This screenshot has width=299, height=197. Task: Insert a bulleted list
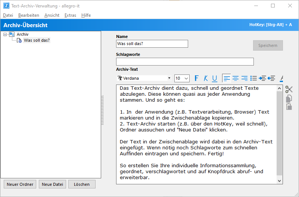pyautogui.click(x=253, y=78)
